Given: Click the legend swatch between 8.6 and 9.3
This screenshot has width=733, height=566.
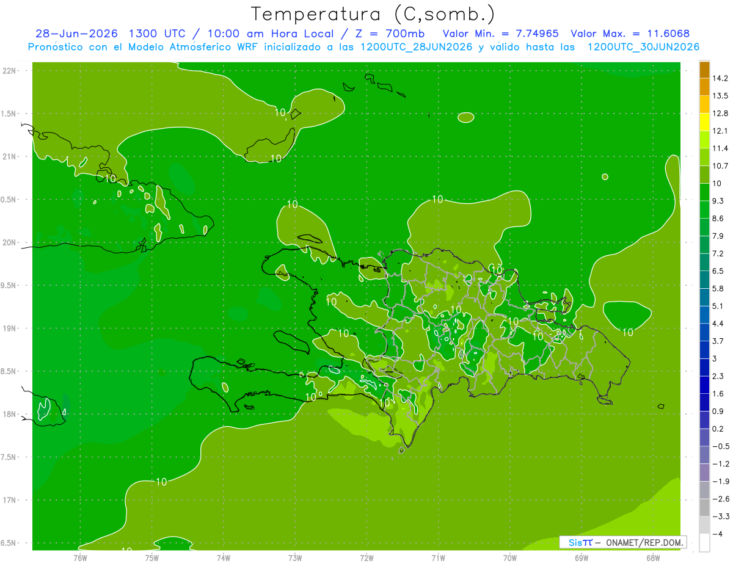Looking at the screenshot, I should (704, 210).
